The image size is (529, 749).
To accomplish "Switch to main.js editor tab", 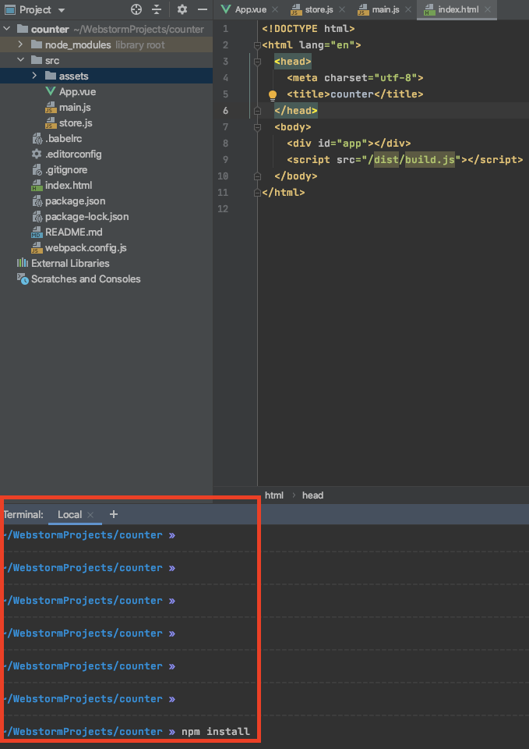I will (386, 9).
